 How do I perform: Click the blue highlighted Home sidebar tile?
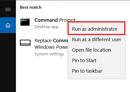pos(8,25)
